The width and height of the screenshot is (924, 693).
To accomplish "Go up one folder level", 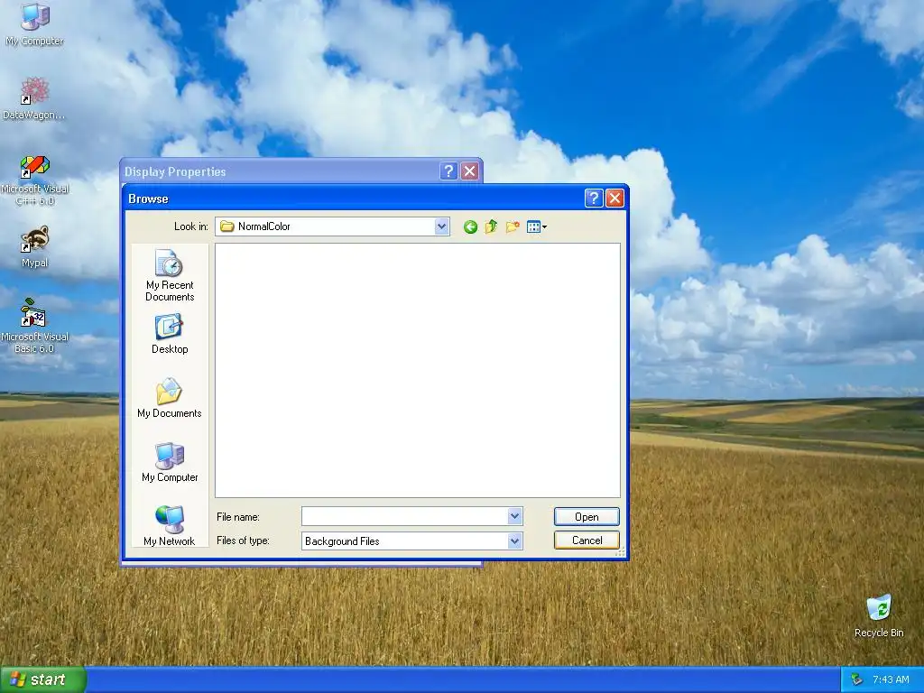I will click(x=491, y=226).
